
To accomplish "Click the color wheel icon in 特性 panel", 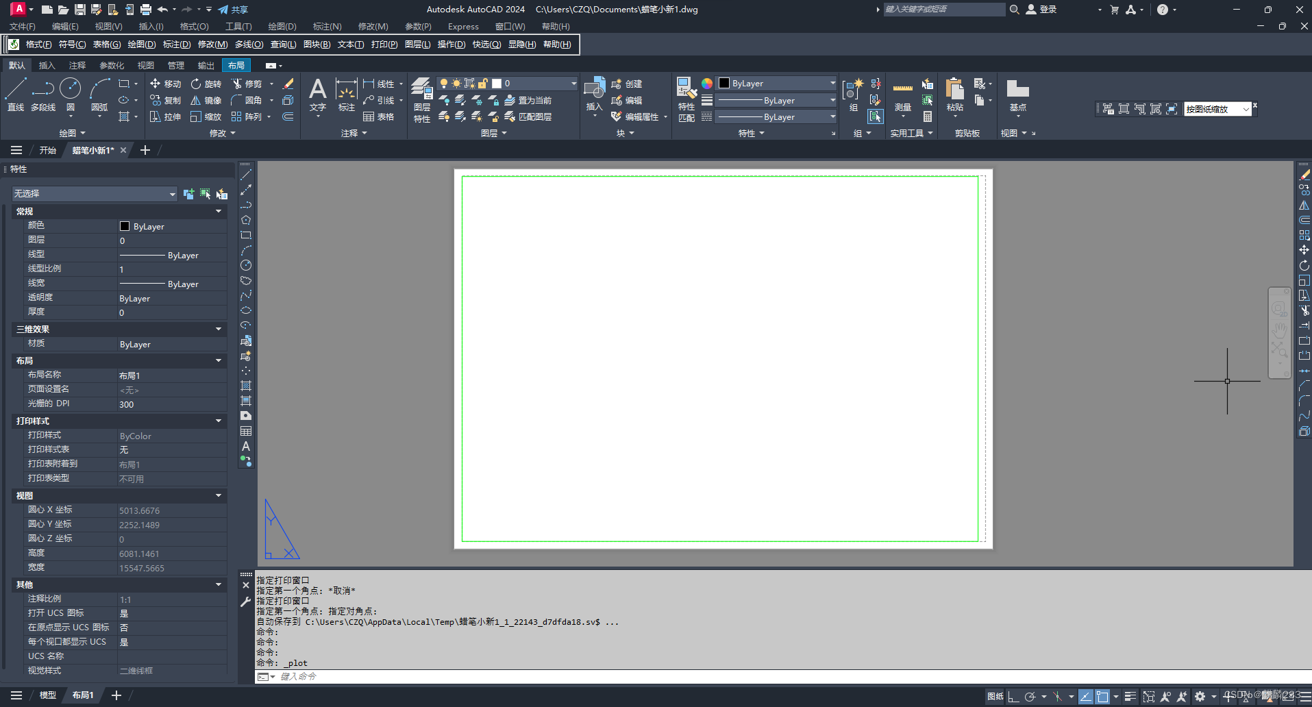I will click(706, 84).
